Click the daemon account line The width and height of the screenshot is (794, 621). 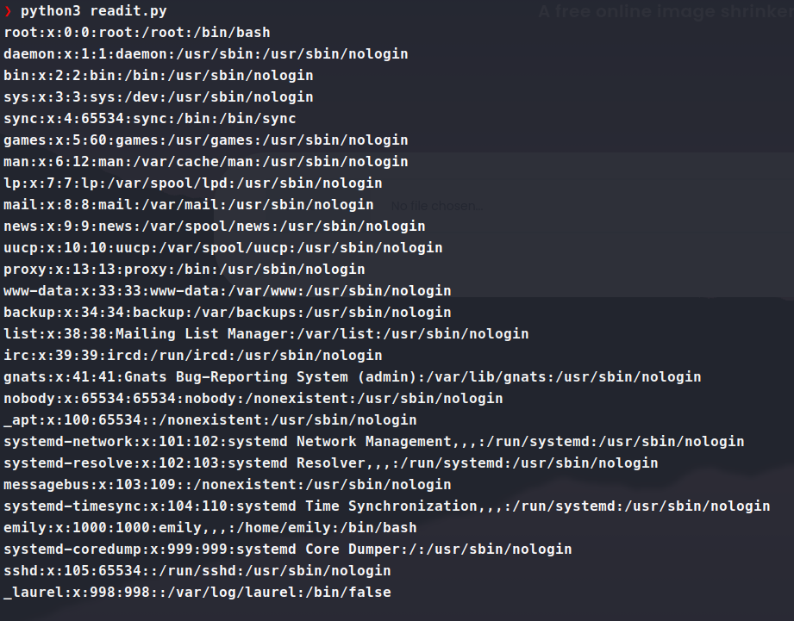(205, 54)
